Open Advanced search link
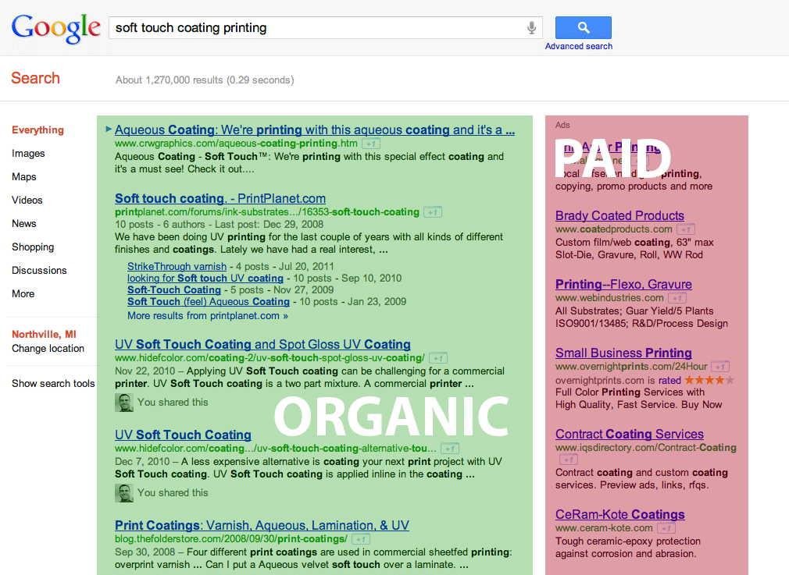Viewport: 789px width, 575px height. (579, 46)
